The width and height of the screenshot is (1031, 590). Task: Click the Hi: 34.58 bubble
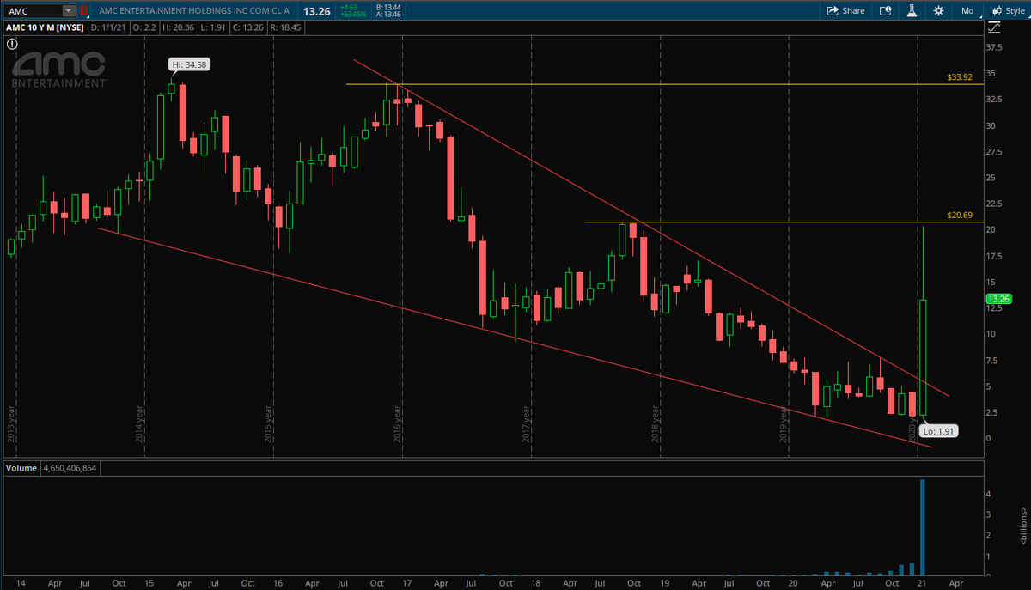[190, 64]
